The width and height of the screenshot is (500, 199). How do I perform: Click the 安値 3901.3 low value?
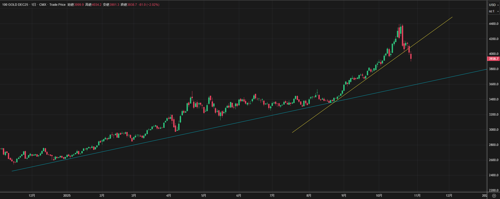[x=114, y=5]
